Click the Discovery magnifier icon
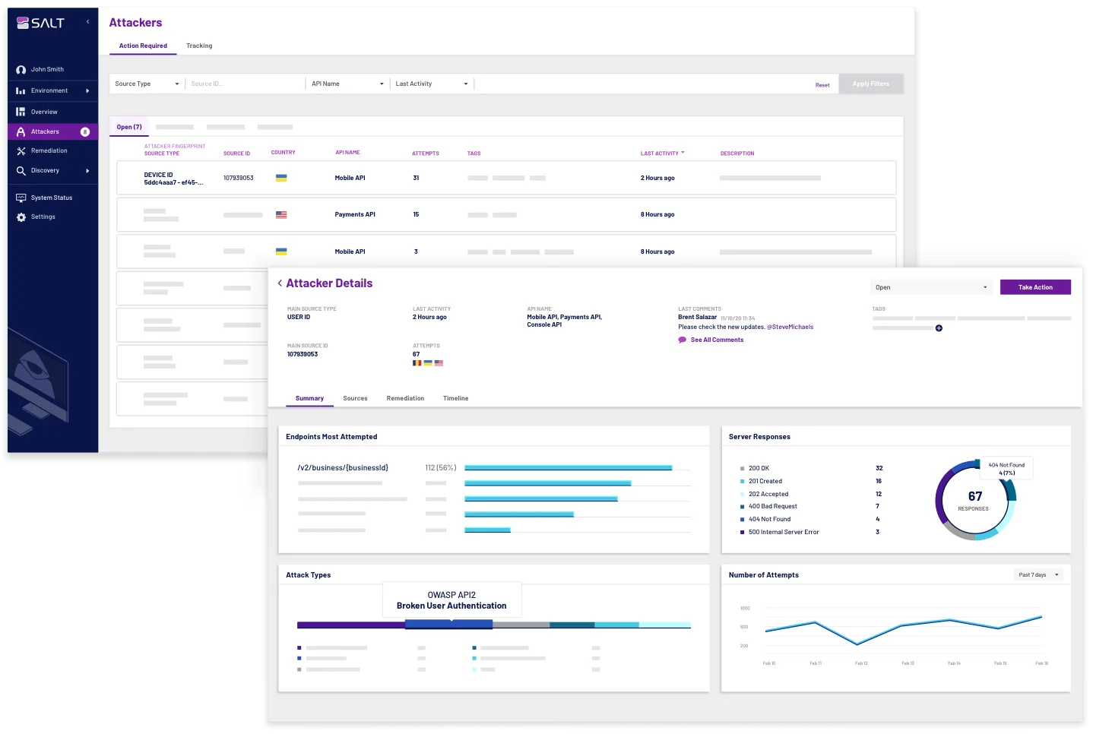 tap(21, 170)
